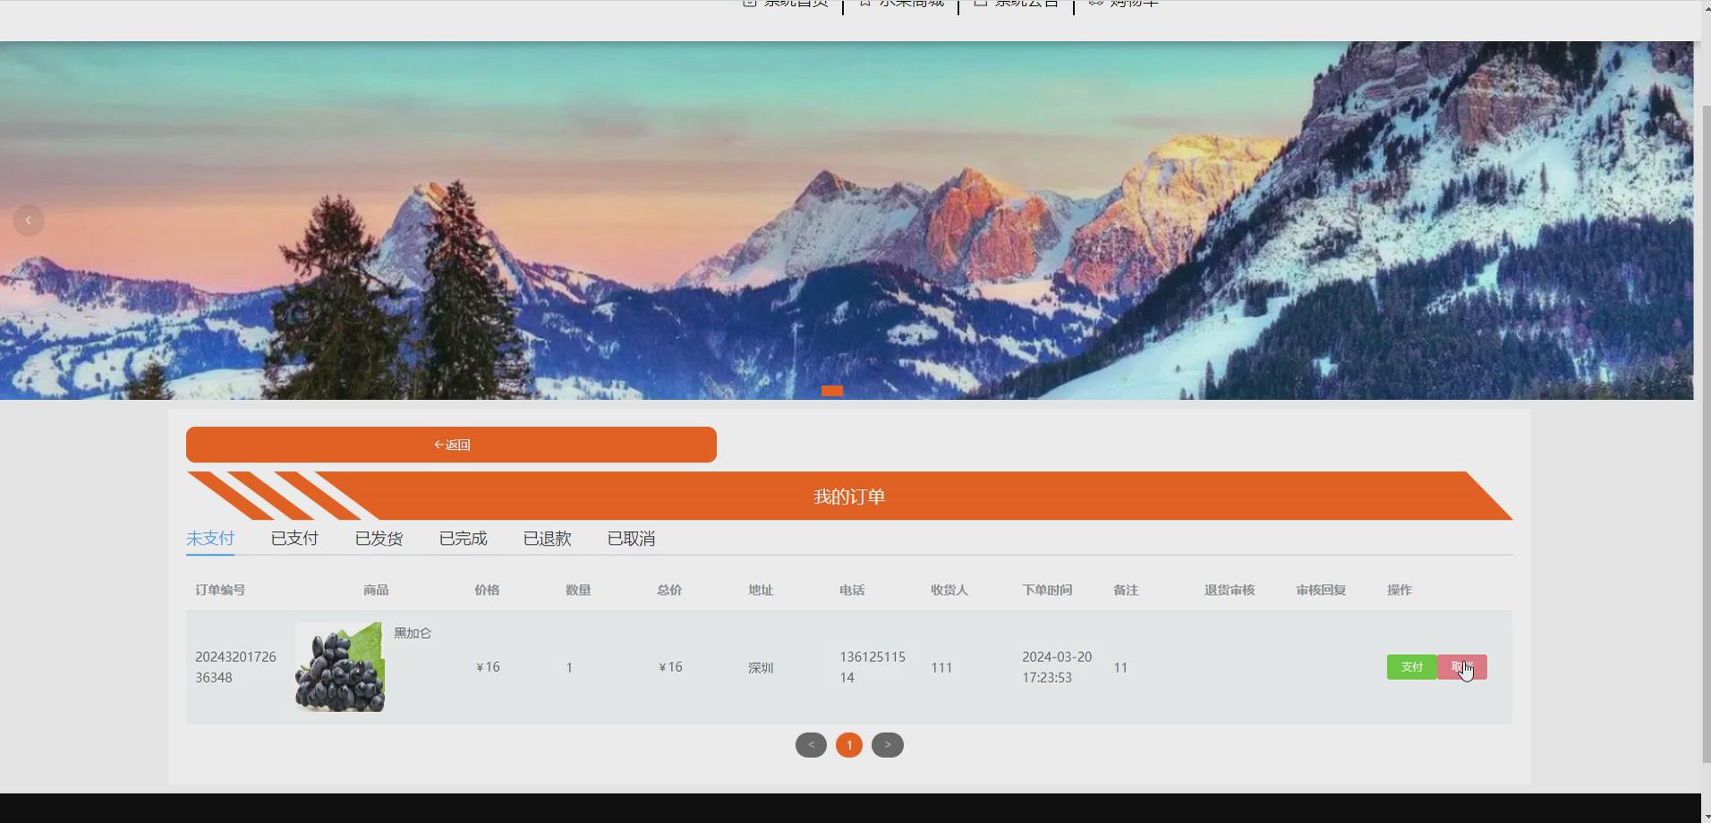Click the 黑加仑 product name

413,633
